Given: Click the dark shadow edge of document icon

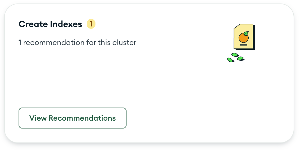Looking at the screenshot, I should pyautogui.click(x=254, y=37).
